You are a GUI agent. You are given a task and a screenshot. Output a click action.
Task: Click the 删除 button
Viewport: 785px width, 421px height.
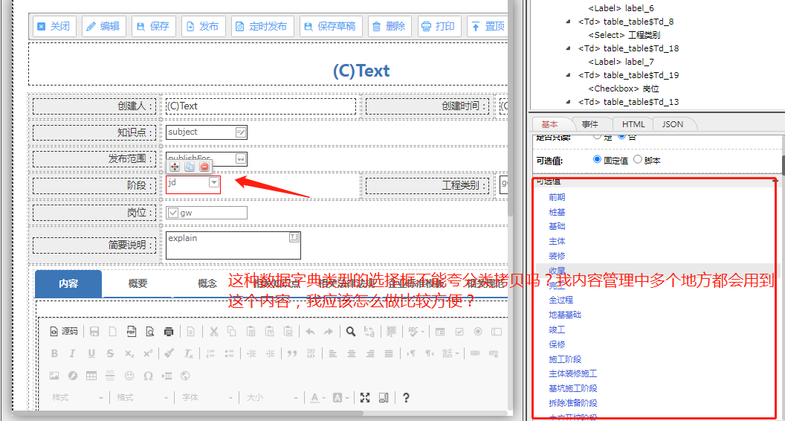[x=390, y=27]
